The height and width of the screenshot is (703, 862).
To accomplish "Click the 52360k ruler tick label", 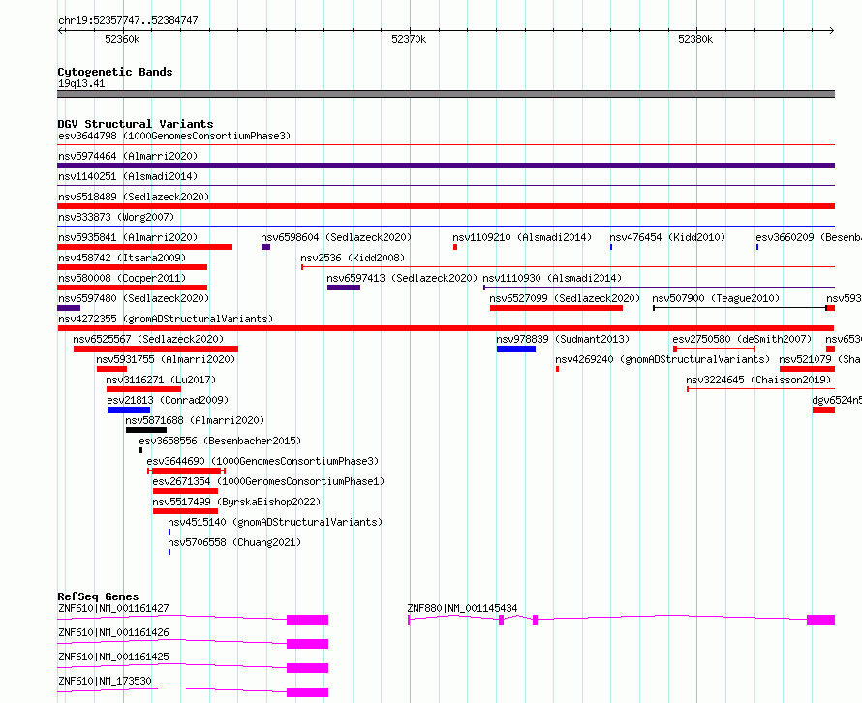I will point(122,39).
